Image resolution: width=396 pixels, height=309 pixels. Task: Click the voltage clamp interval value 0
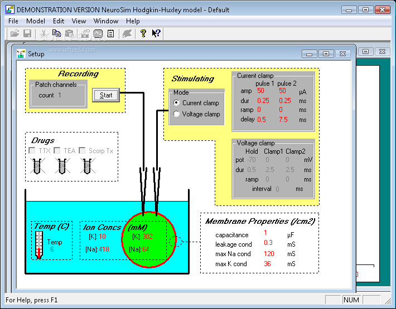(x=277, y=189)
